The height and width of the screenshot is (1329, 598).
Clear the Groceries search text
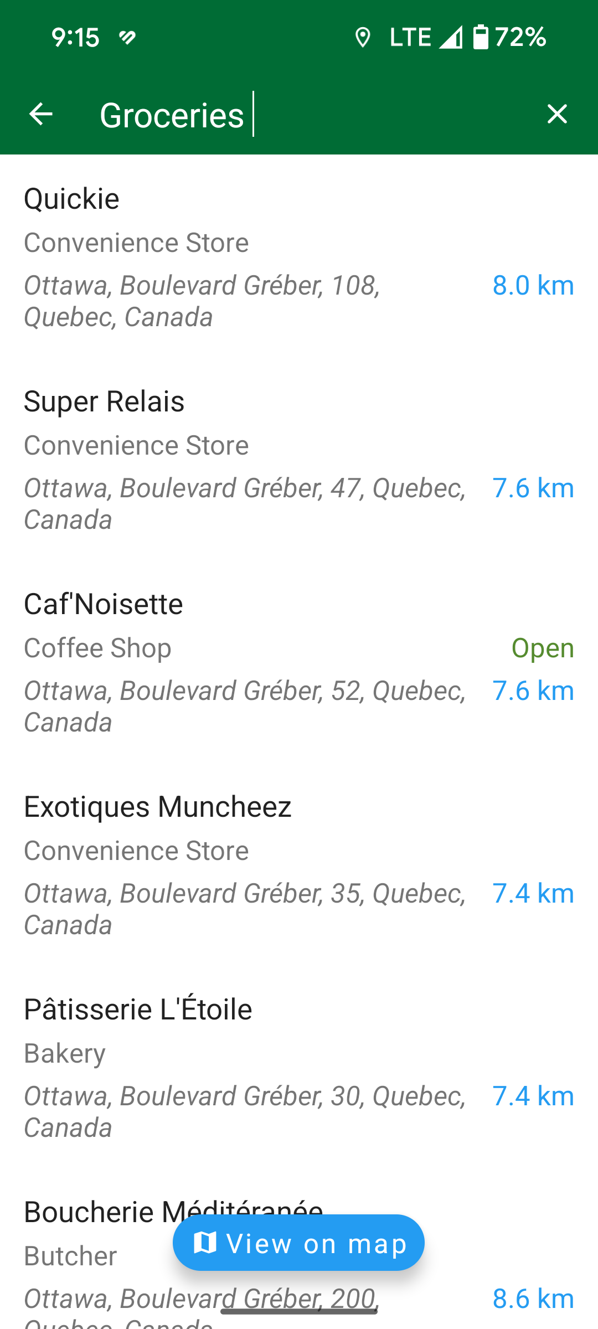pyautogui.click(x=556, y=114)
